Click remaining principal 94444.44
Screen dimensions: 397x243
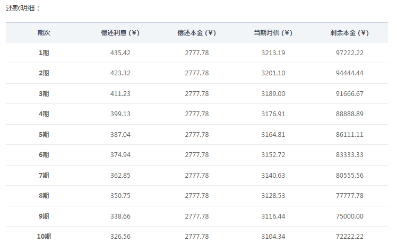pyautogui.click(x=349, y=73)
